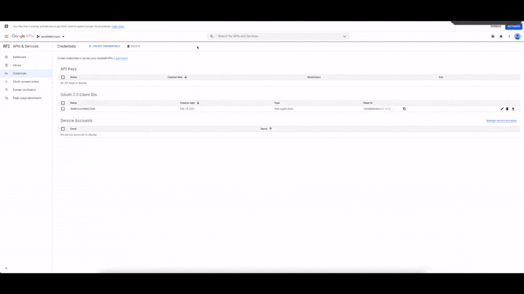The width and height of the screenshot is (524, 294).
Task: Open the WebForumWebClient client name
Action: click(83, 109)
